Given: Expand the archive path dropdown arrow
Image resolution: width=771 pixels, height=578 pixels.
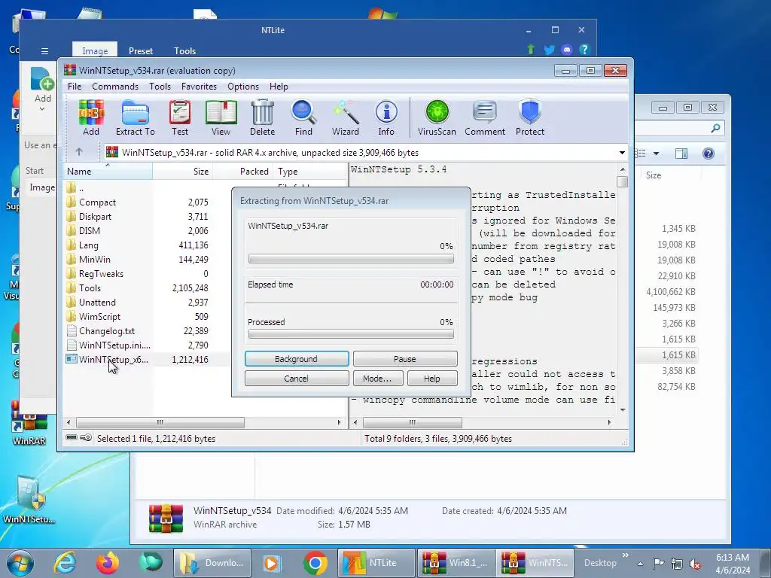Looking at the screenshot, I should (622, 153).
